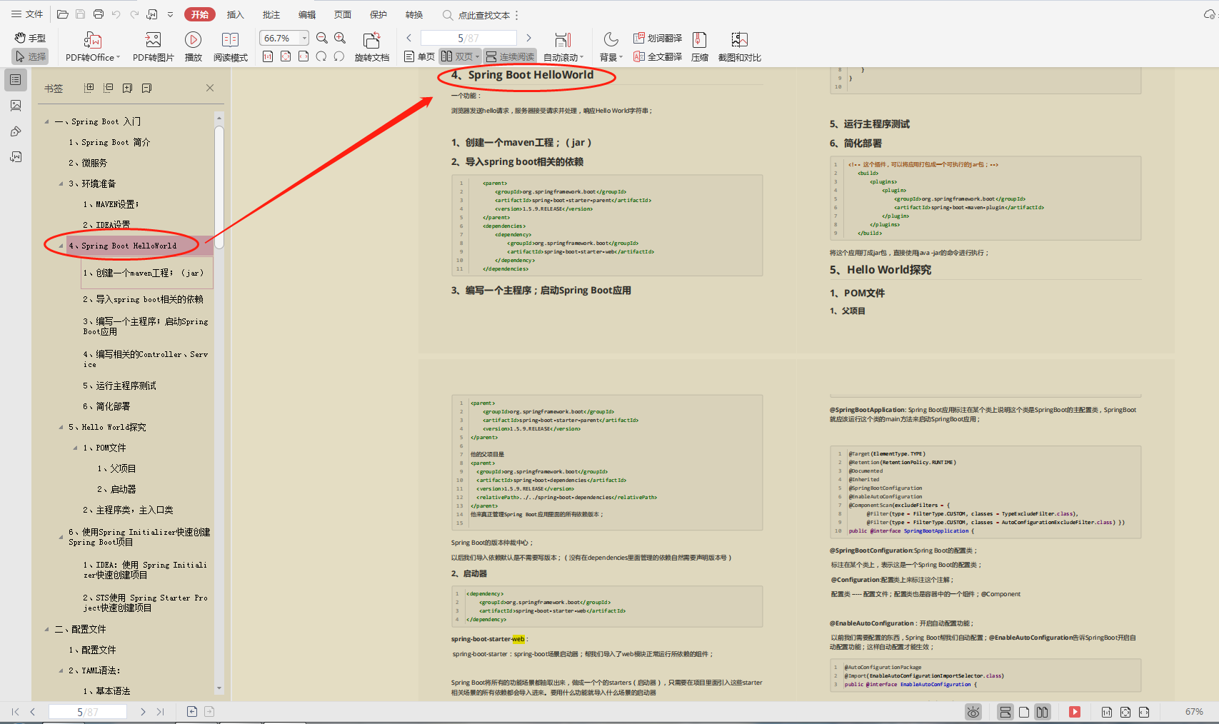Switch to two-page view in status bar

coord(1043,712)
